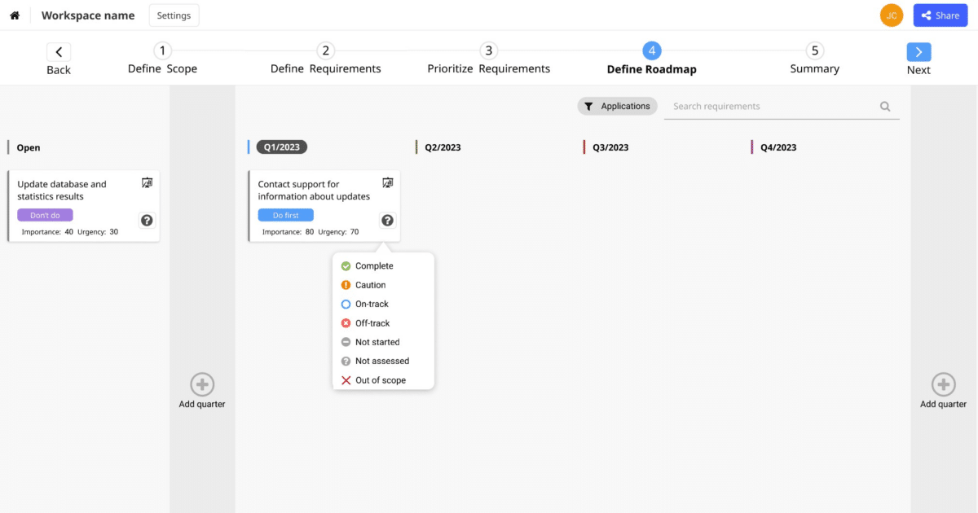
Task: Open the Applications filter
Action: tap(617, 106)
